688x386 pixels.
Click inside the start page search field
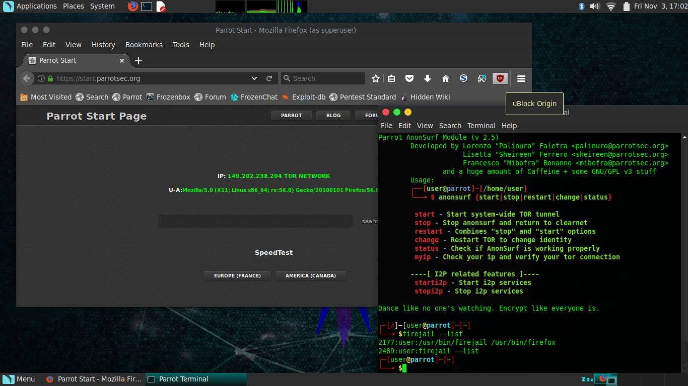click(255, 221)
